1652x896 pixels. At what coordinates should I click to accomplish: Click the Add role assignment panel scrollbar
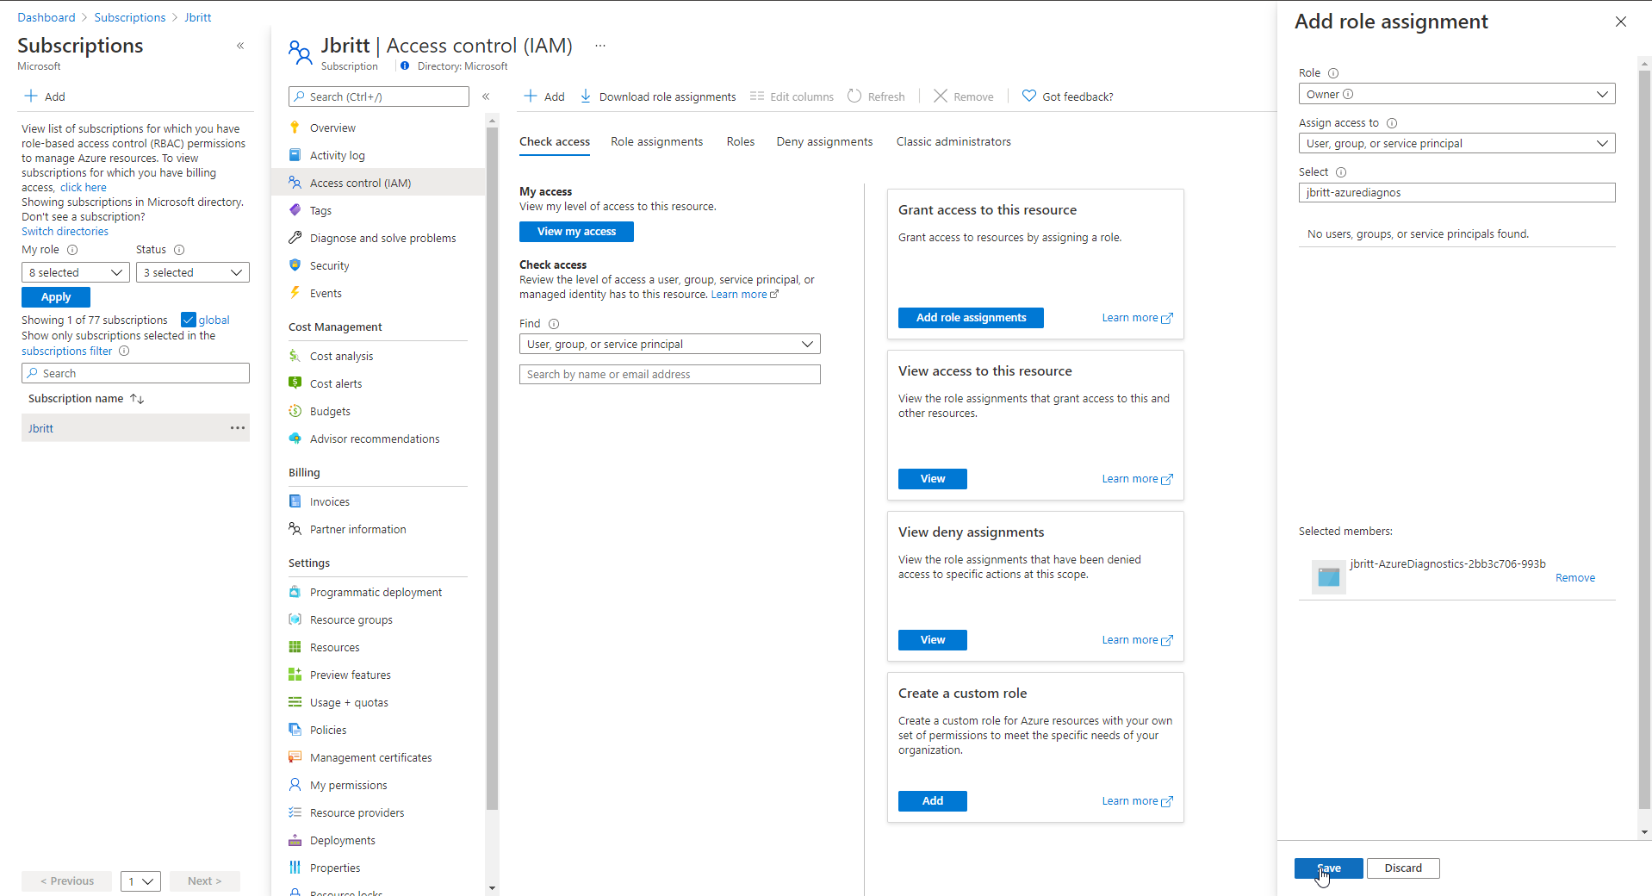click(1644, 439)
